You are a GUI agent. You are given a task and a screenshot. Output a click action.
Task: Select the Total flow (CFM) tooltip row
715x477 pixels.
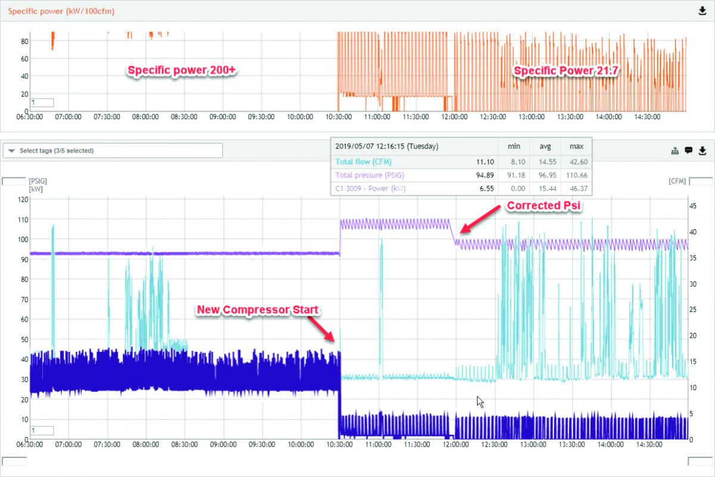(461, 161)
